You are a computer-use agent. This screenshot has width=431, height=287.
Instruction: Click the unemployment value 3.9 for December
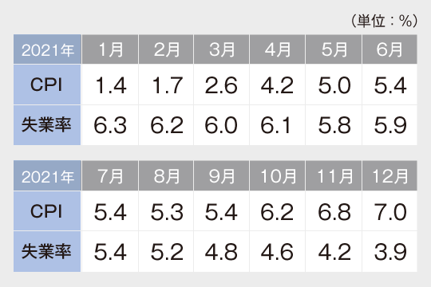click(x=389, y=252)
